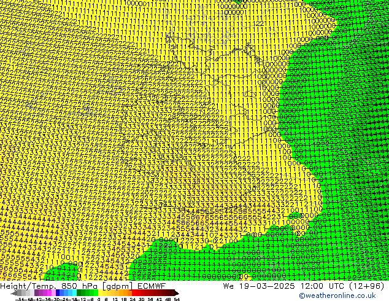Pick the magenta legend swatch near -36
389x301 pixels.
click(x=49, y=293)
